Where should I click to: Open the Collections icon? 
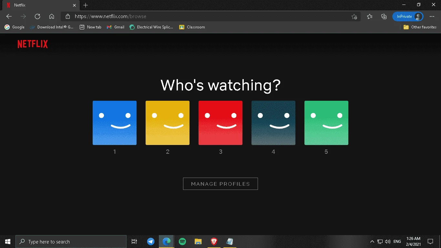tap(384, 16)
